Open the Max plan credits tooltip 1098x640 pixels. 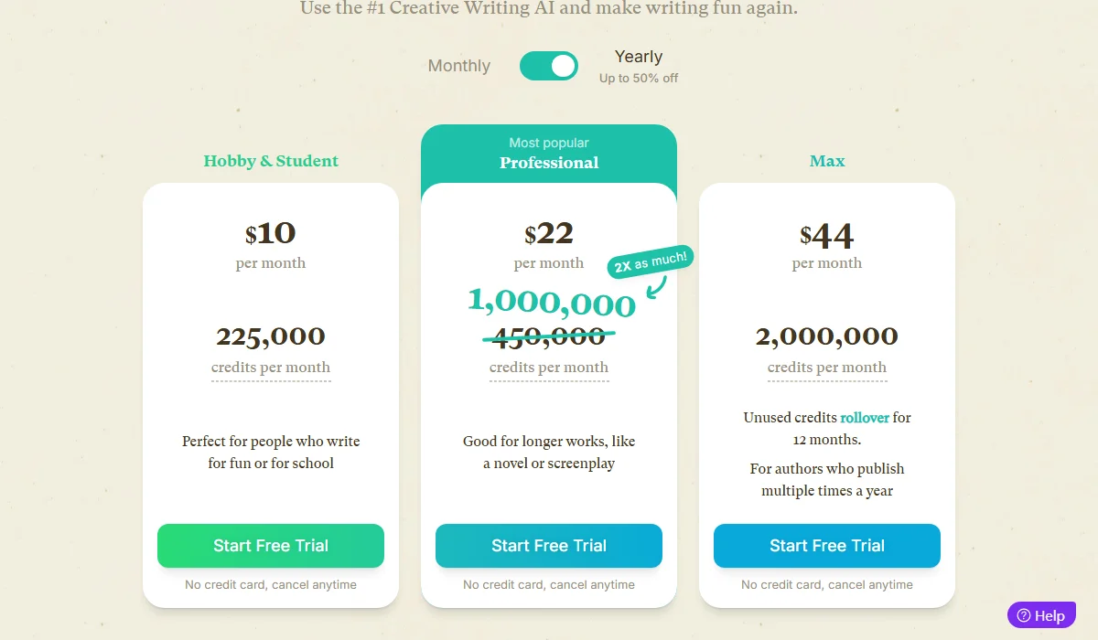pyautogui.click(x=827, y=367)
